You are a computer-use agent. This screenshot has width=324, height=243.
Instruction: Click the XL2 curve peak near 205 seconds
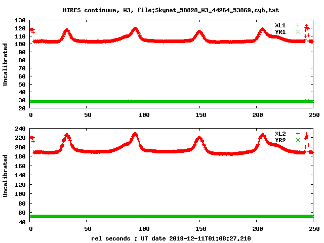click(262, 135)
